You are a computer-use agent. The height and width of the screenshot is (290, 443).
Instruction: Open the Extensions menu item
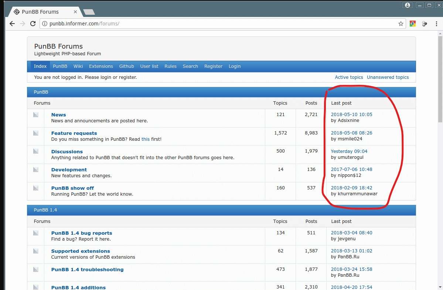click(x=101, y=66)
